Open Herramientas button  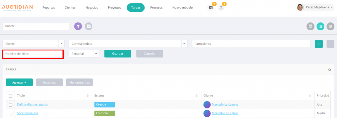pyautogui.click(x=80, y=82)
